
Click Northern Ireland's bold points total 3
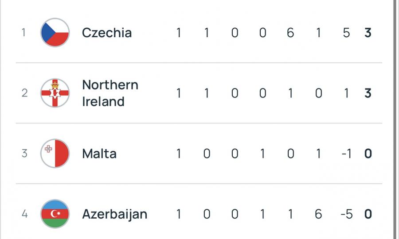click(x=368, y=93)
